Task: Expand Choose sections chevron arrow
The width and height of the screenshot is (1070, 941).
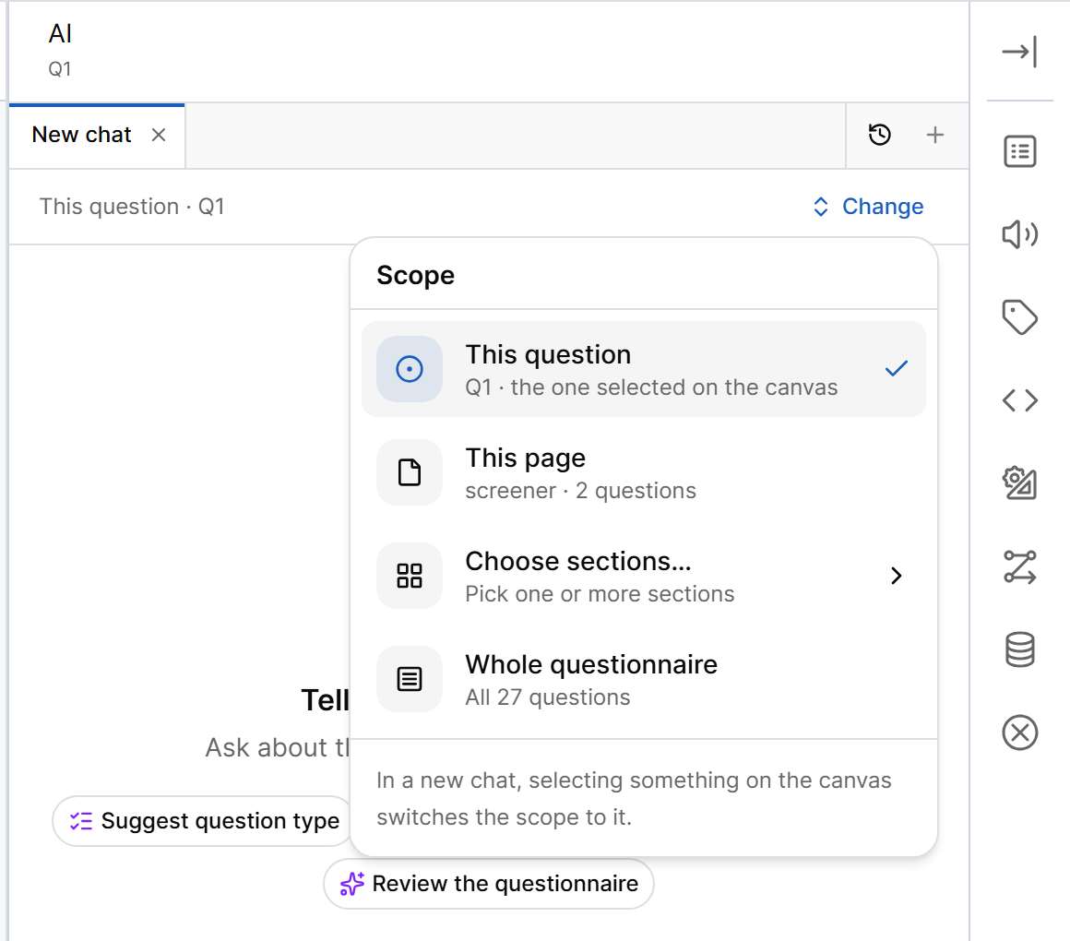Action: (x=896, y=576)
